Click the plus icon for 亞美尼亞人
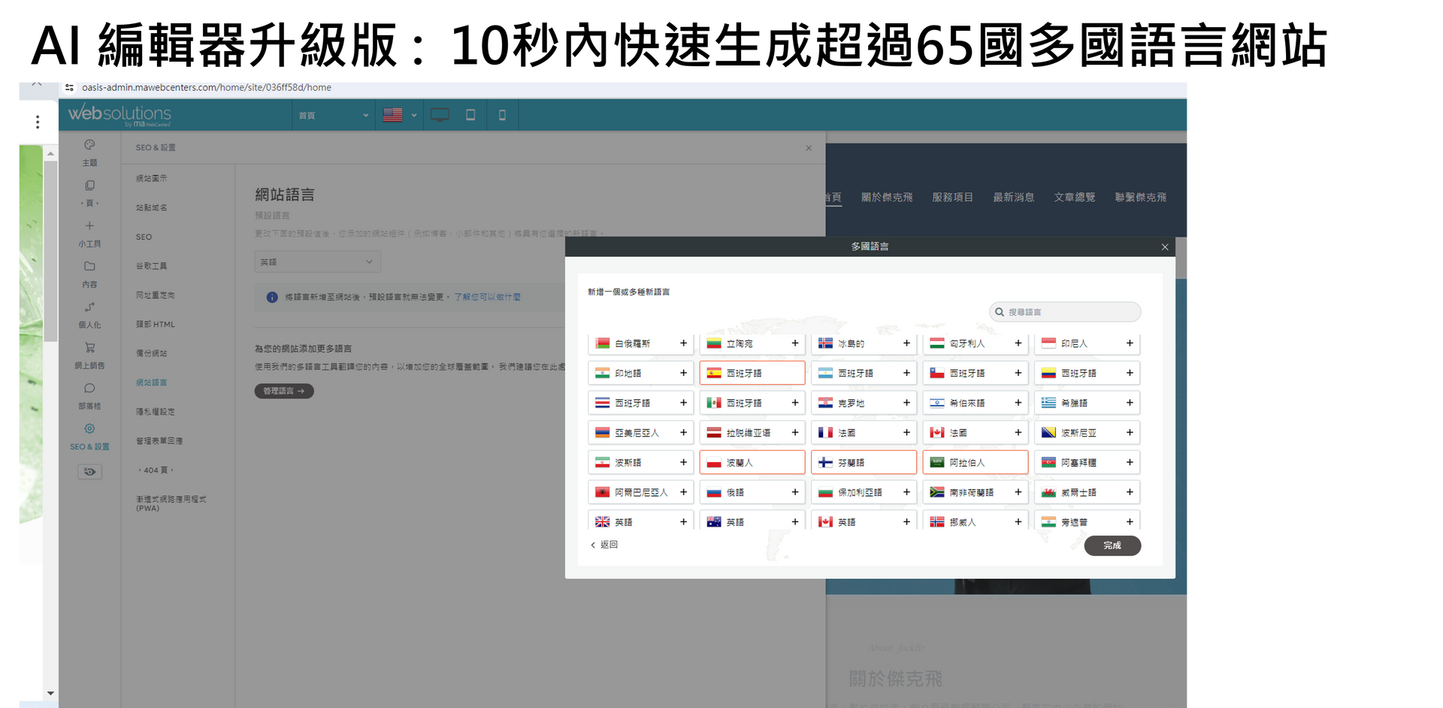The height and width of the screenshot is (708, 1443). pos(683,433)
